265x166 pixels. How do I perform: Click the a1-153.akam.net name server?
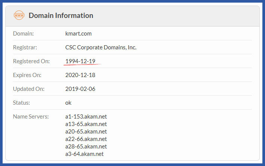click(86, 117)
